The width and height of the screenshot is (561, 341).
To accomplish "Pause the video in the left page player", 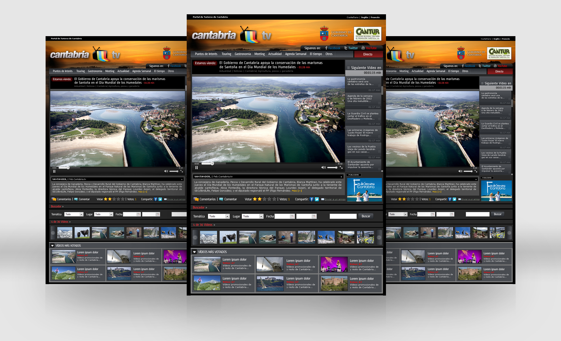I will 54,171.
